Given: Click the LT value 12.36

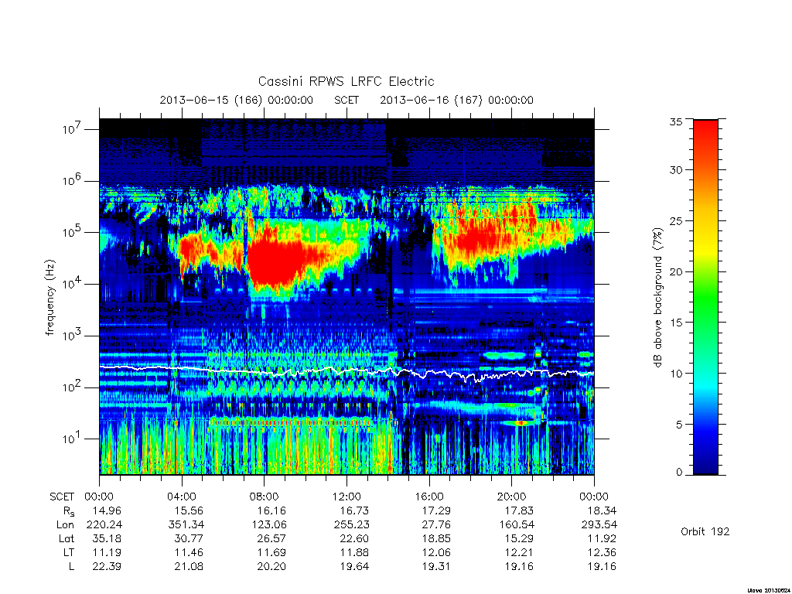Looking at the screenshot, I should click(602, 552).
